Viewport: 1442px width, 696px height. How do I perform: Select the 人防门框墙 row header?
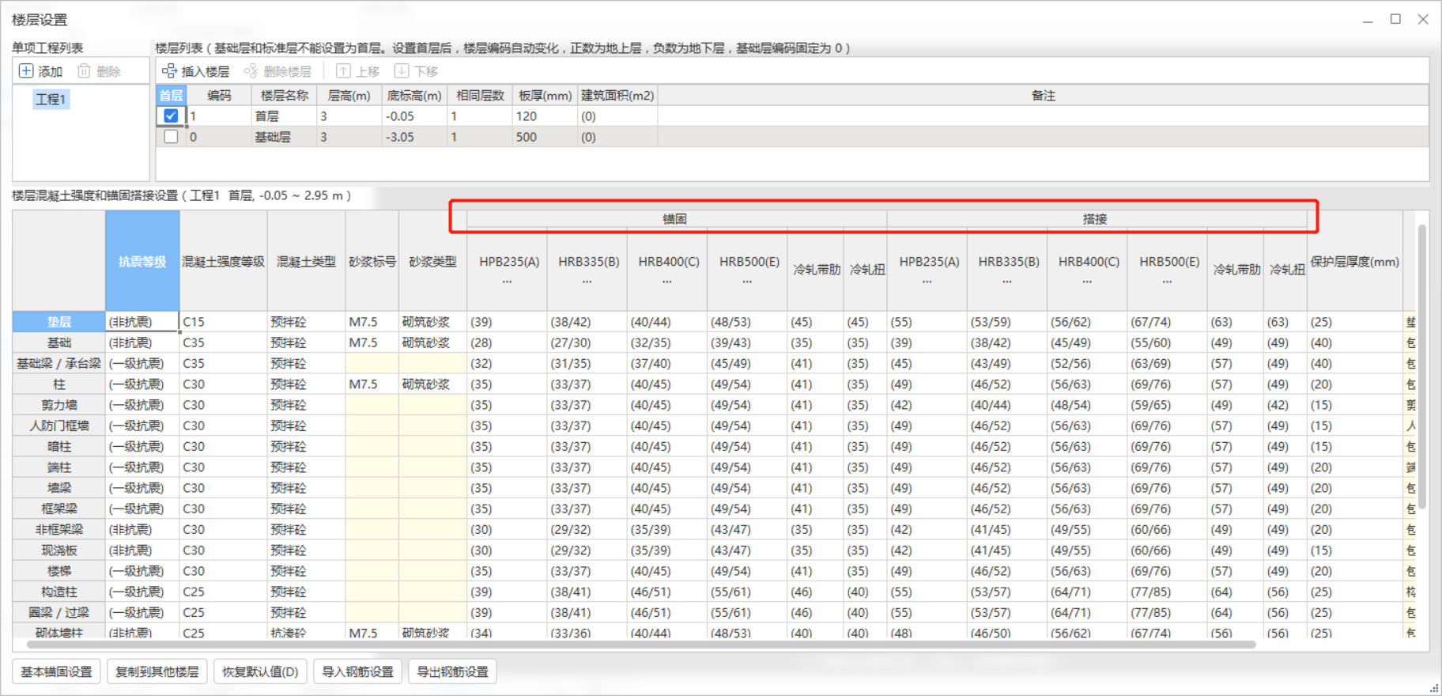tap(59, 426)
